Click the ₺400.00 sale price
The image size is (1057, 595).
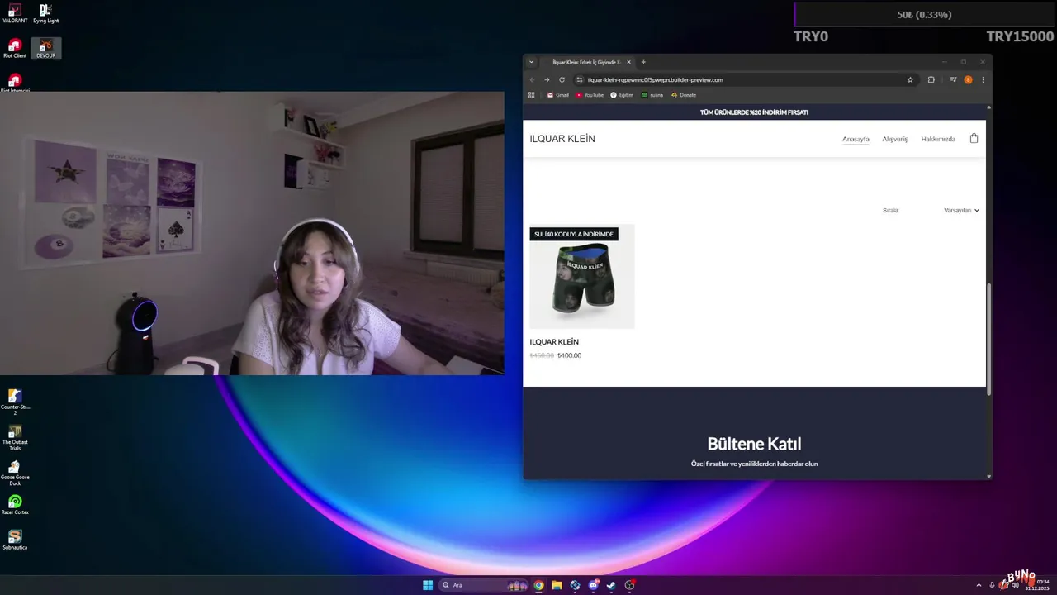[x=569, y=355]
